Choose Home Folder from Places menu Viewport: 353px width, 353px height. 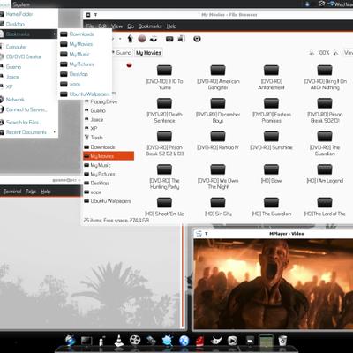pyautogui.click(x=28, y=14)
